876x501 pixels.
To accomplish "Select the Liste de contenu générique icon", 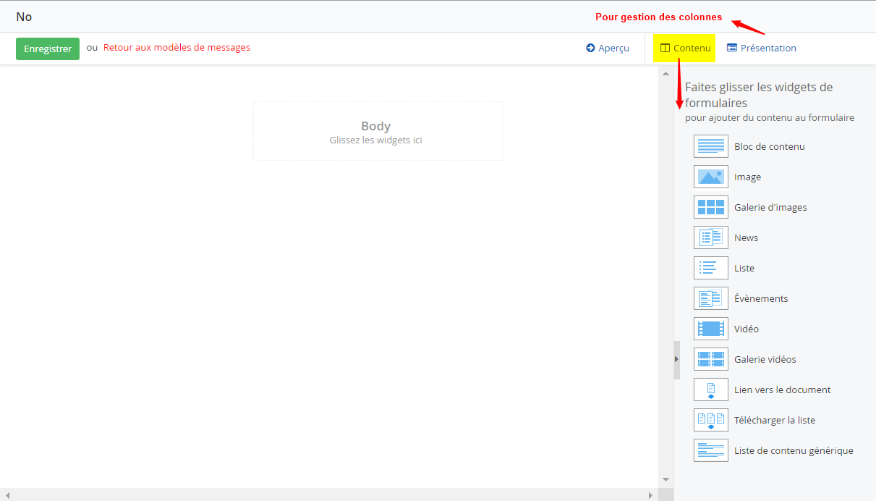I will (710, 450).
